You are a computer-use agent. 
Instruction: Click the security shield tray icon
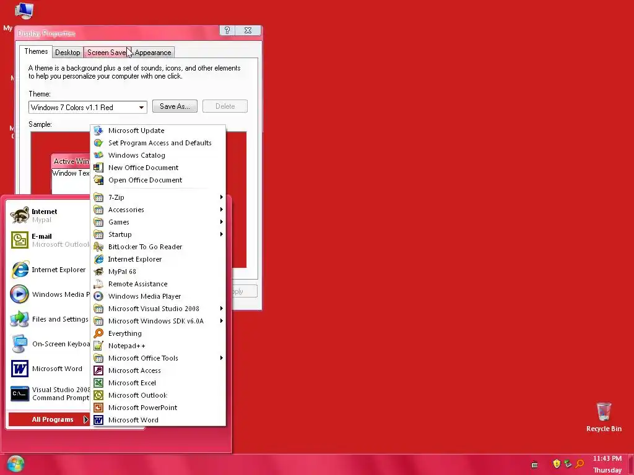(x=557, y=464)
